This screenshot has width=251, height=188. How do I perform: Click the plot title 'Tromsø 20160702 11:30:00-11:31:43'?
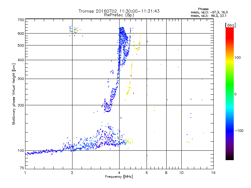[x=119, y=11]
